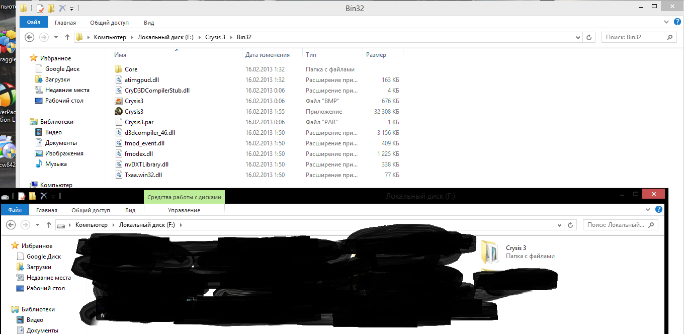Open recent locations dropdown beside navigation arrows

click(x=55, y=37)
